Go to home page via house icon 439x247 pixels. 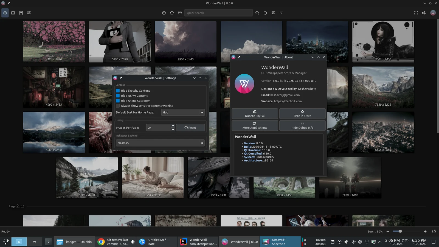[x=172, y=13]
